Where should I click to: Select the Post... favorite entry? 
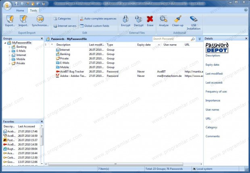pyautogui.click(x=21, y=140)
